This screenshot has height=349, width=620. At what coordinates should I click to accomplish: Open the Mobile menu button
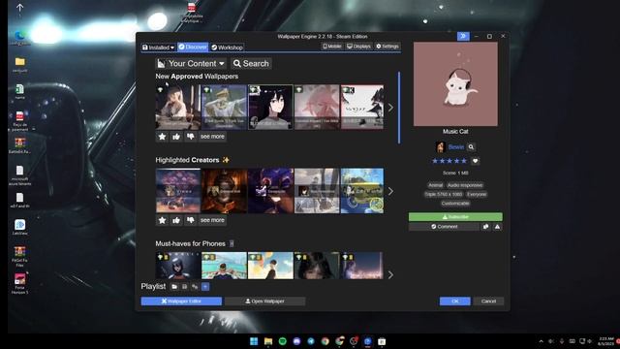[331, 47]
